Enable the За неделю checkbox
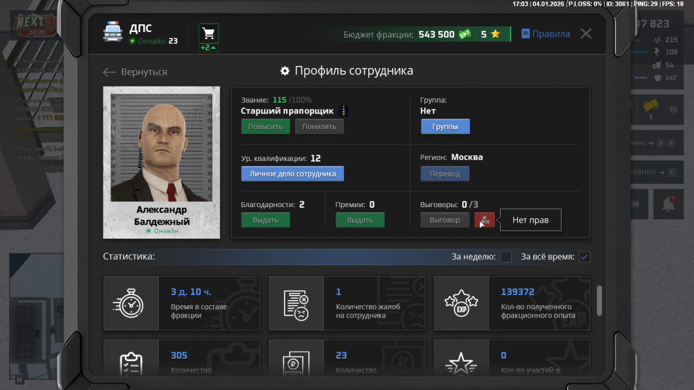The height and width of the screenshot is (390, 694). [x=506, y=256]
